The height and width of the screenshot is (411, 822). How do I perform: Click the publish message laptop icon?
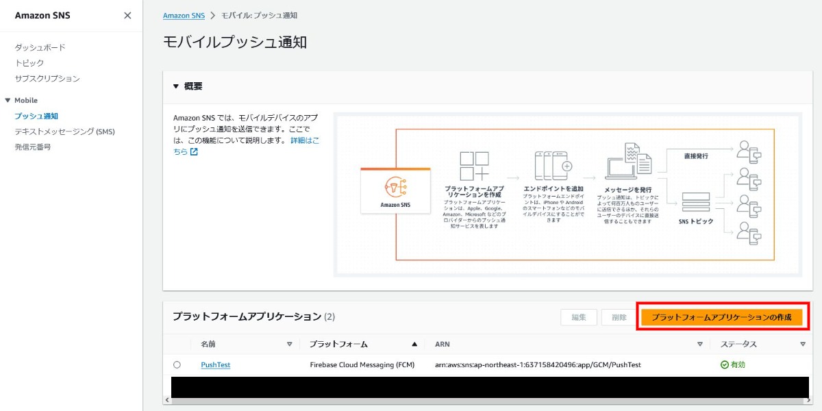[x=628, y=162]
